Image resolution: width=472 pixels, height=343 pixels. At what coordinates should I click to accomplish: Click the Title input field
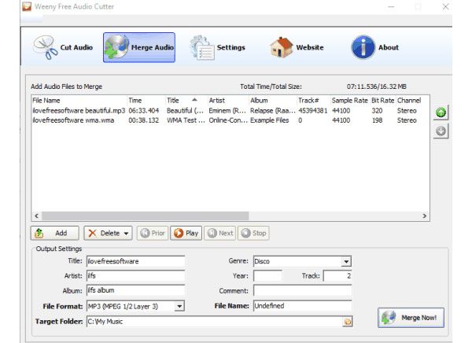pyautogui.click(x=135, y=262)
